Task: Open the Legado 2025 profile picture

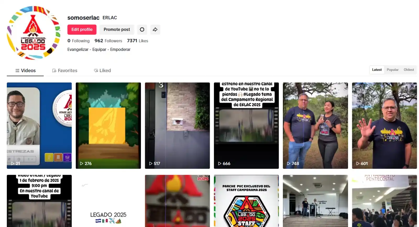Action: point(33,33)
